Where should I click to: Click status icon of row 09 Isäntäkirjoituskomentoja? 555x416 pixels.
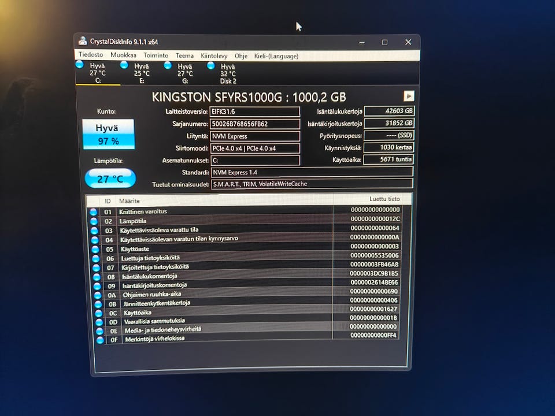pos(97,286)
